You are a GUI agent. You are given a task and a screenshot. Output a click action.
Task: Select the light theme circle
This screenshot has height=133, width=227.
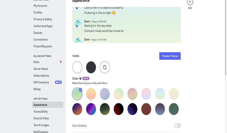(77, 67)
